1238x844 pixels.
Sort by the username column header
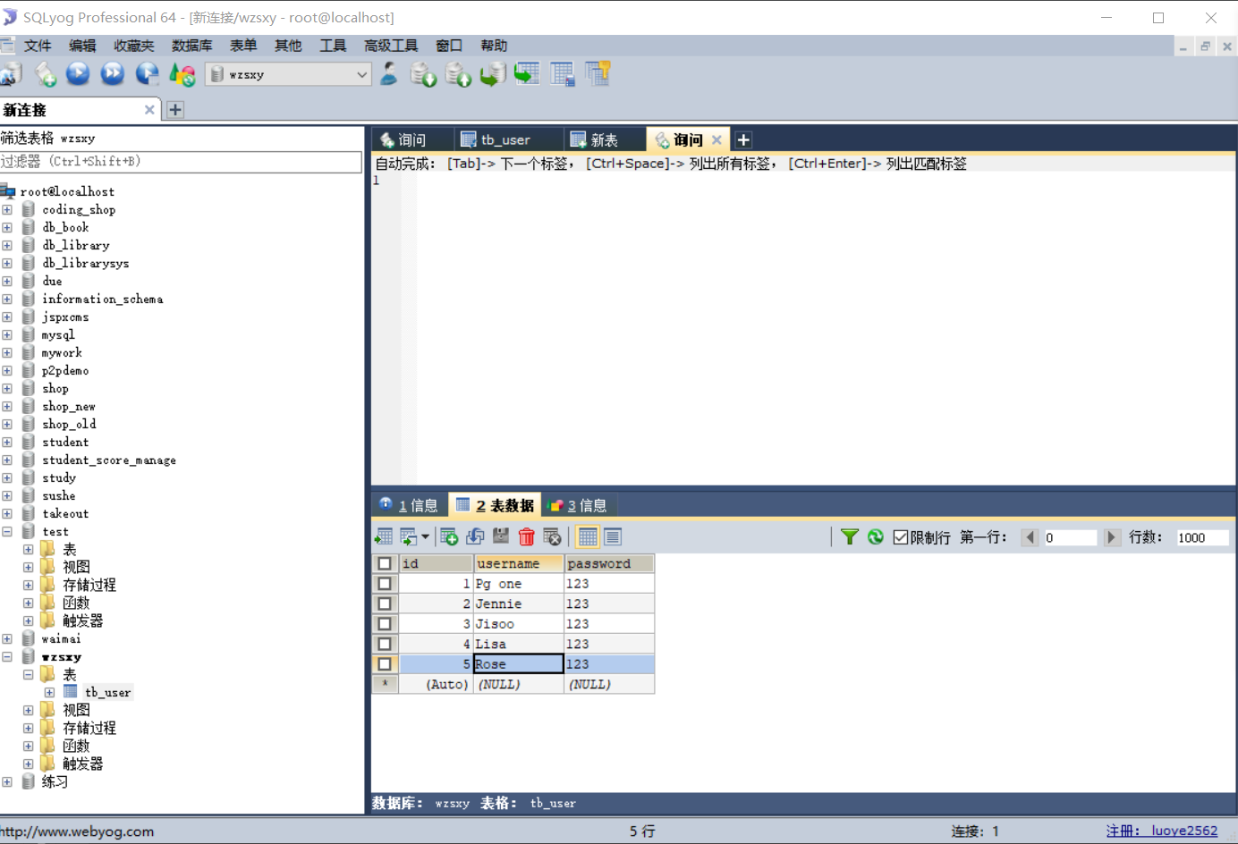[x=519, y=563]
